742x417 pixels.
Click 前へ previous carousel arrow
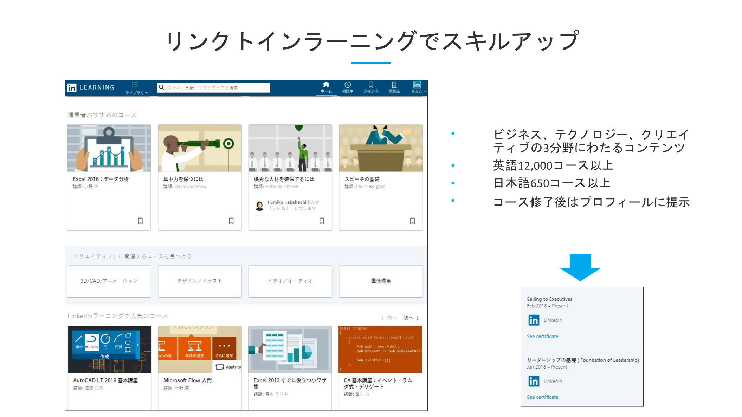[389, 318]
